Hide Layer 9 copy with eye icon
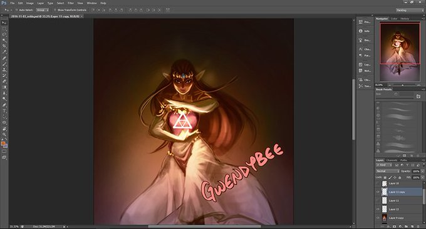 click(378, 218)
